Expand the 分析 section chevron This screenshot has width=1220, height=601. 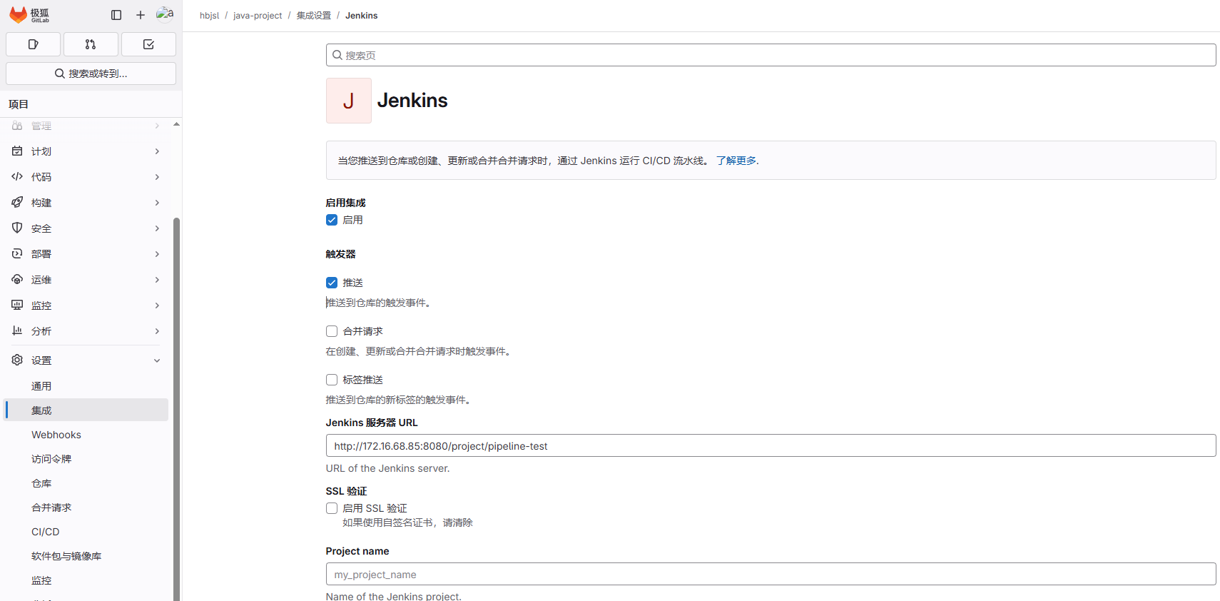(157, 331)
